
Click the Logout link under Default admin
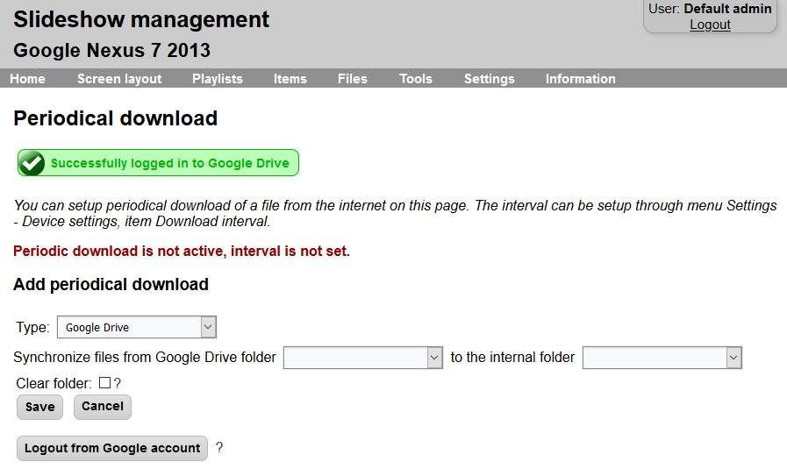[x=710, y=25]
